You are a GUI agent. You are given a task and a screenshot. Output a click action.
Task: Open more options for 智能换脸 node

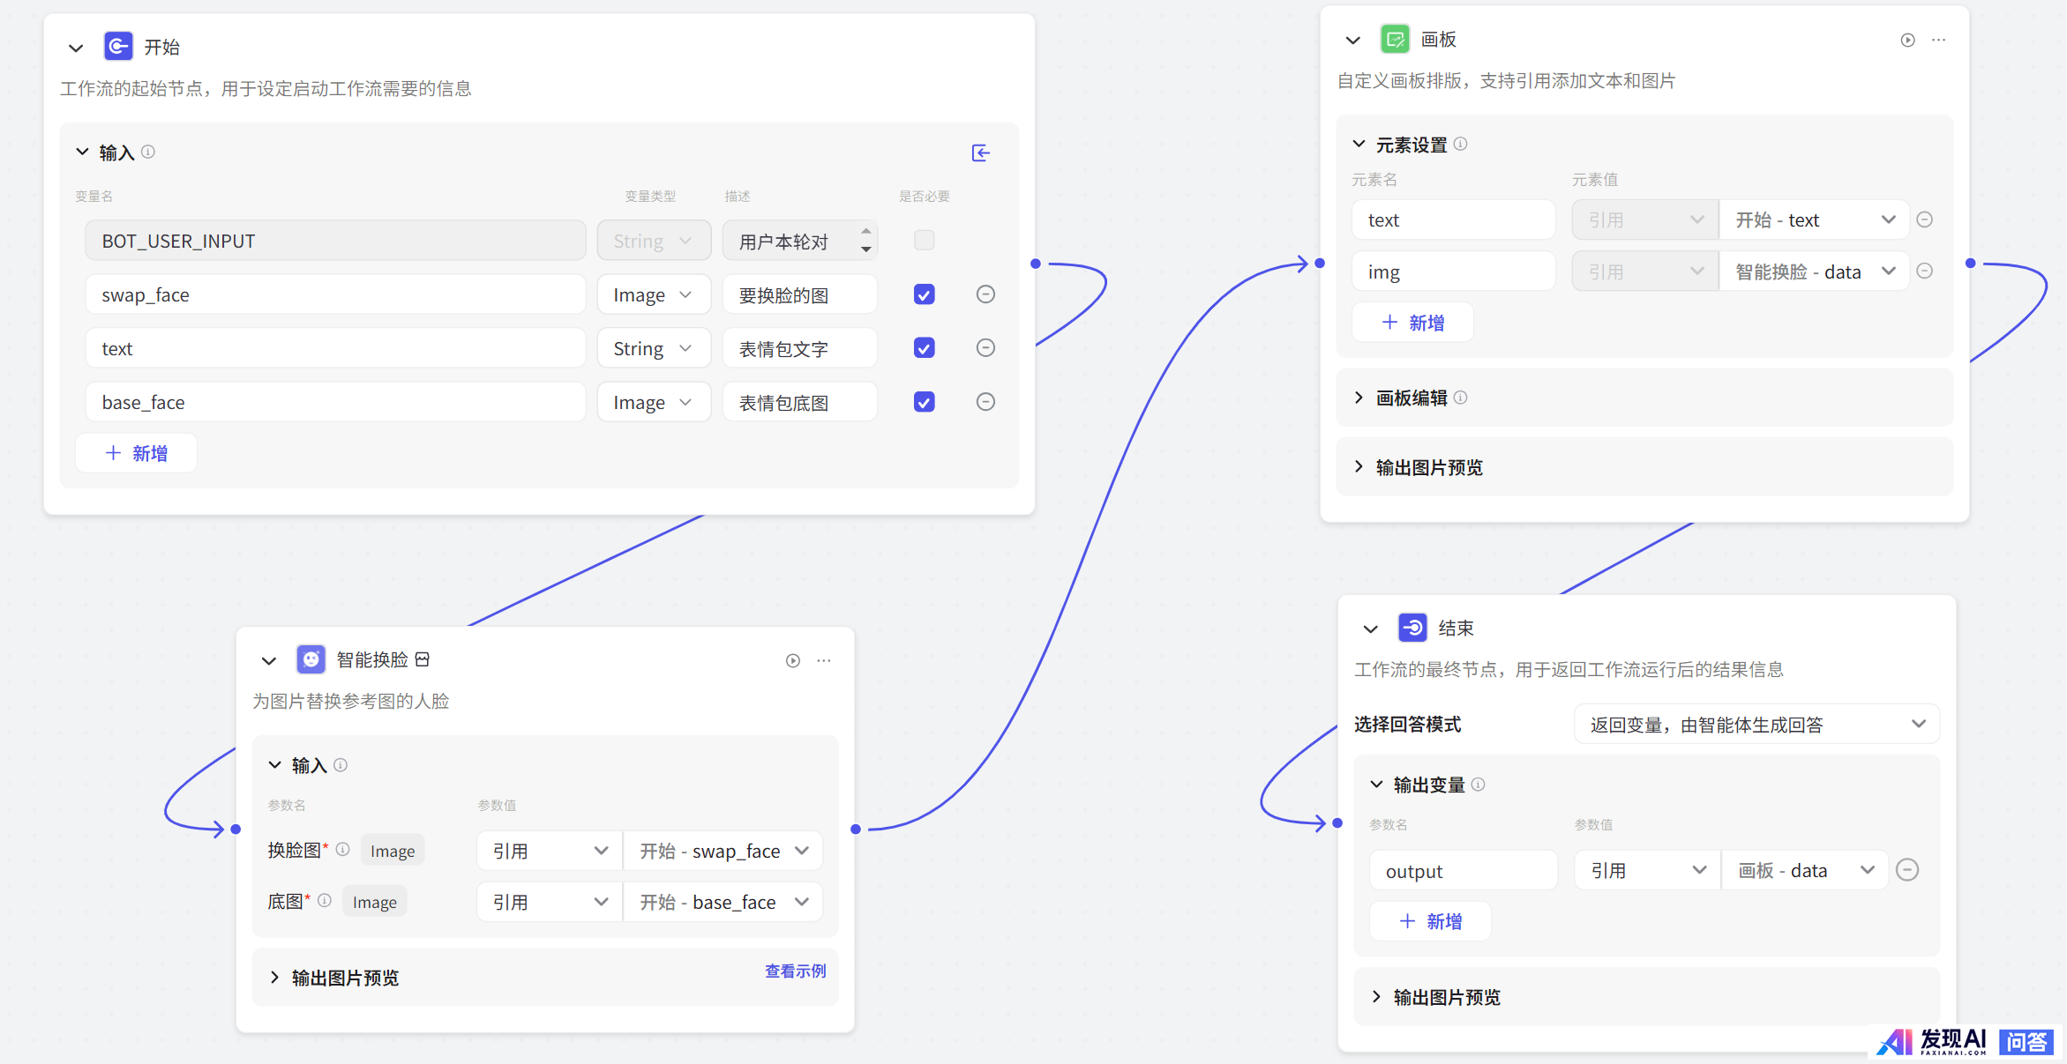[x=824, y=661]
